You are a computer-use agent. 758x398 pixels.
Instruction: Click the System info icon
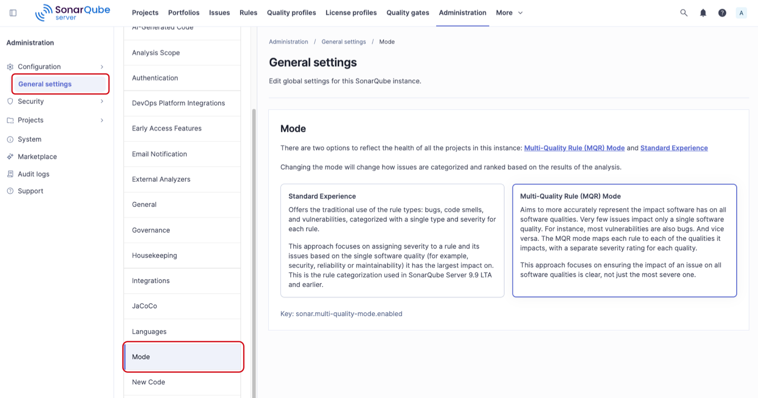point(10,139)
